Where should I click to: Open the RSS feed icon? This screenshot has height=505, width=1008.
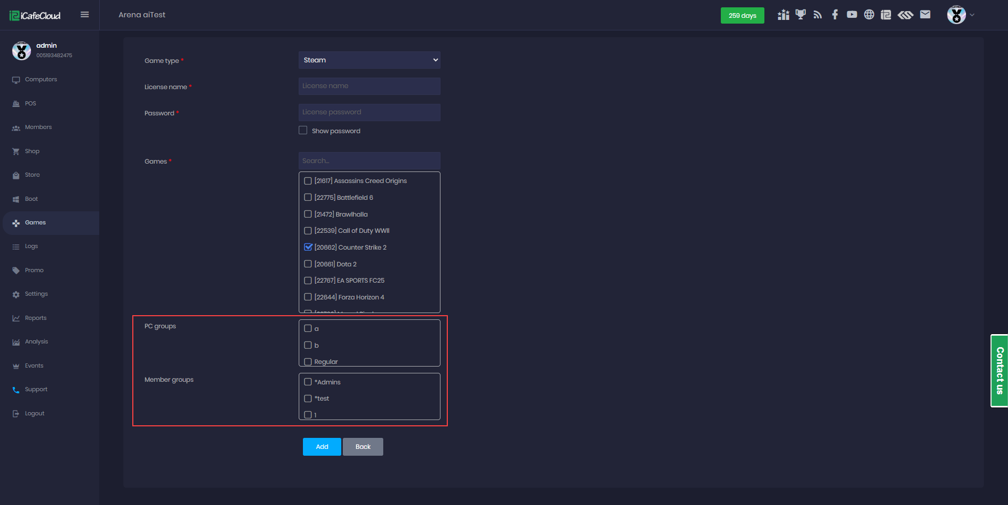[x=817, y=15]
